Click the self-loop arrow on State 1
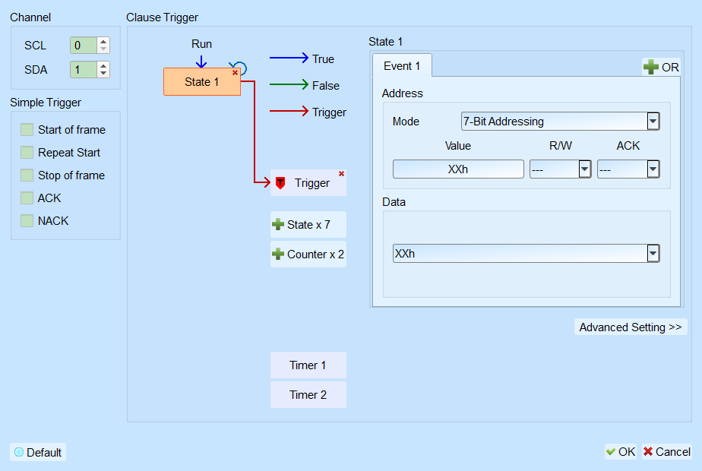Screen dimensions: 702x471 (x=239, y=68)
